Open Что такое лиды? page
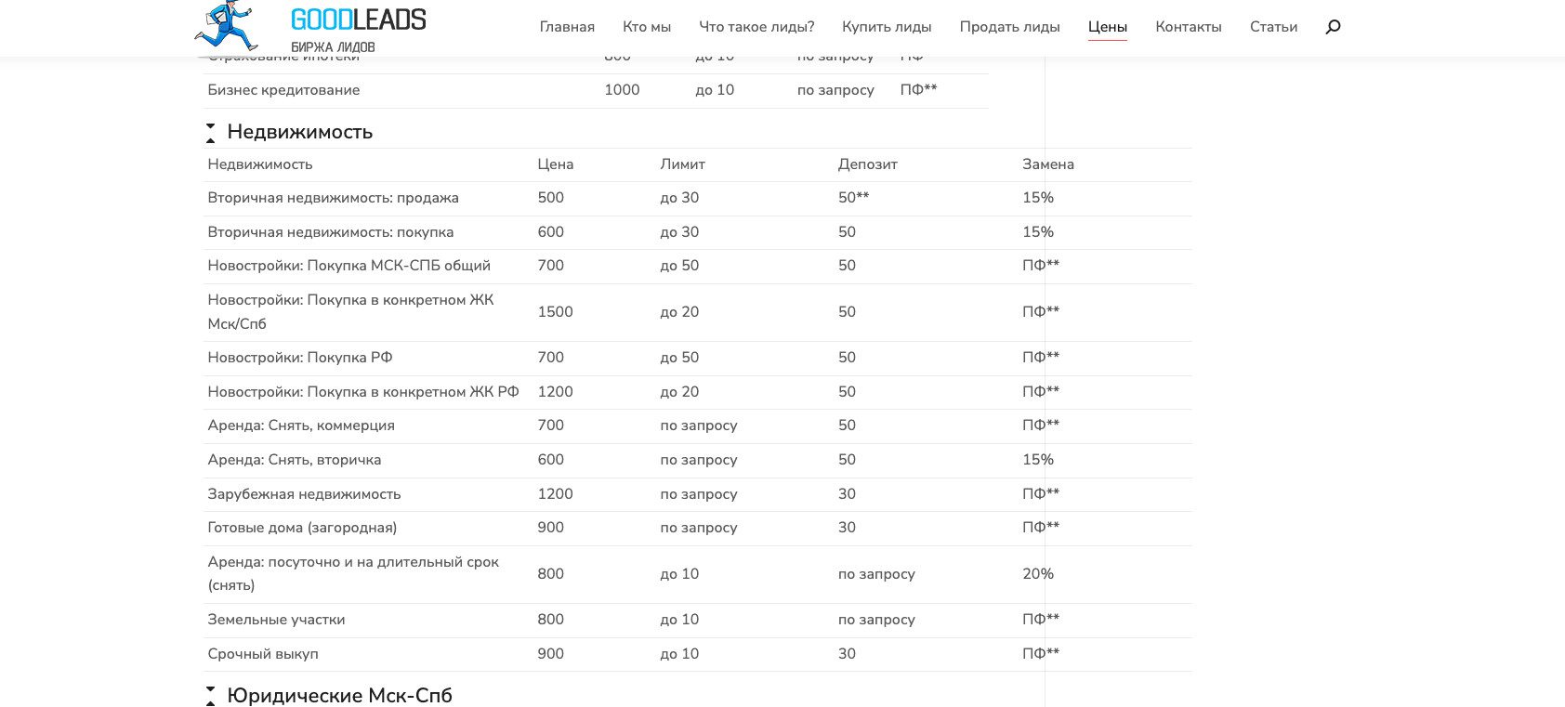Screen dimensions: 1565x707 (x=756, y=27)
